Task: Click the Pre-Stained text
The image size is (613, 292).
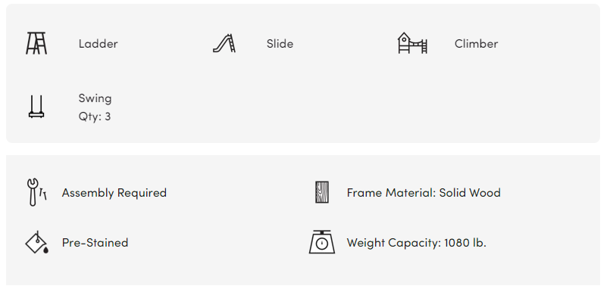Action: coord(95,243)
